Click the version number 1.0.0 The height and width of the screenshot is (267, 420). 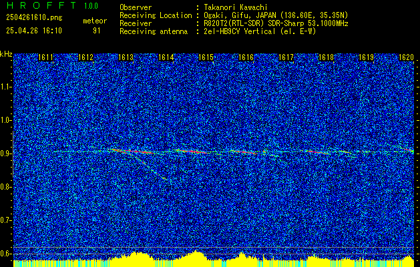[91, 6]
